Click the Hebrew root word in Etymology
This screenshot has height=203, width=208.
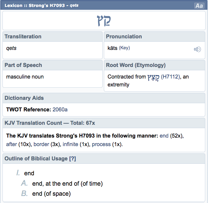(x=153, y=77)
